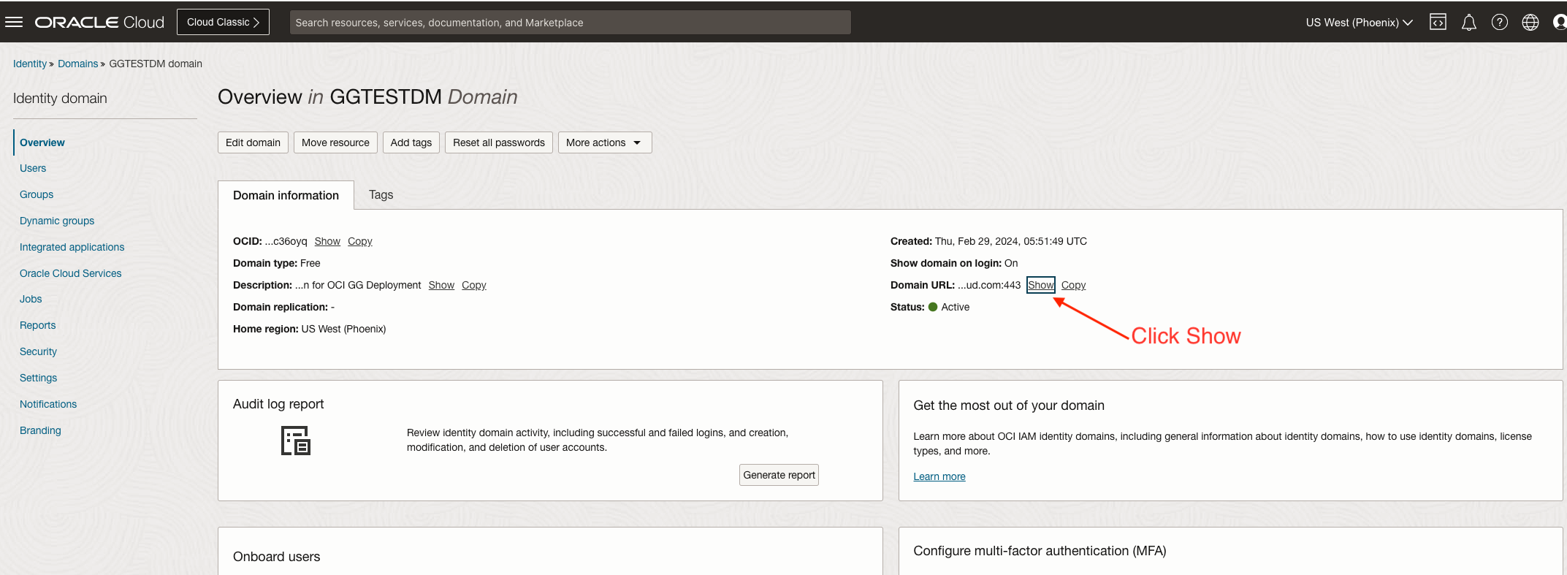Open the Cloud Classic switcher
Image resolution: width=1567 pixels, height=575 pixels.
223,22
